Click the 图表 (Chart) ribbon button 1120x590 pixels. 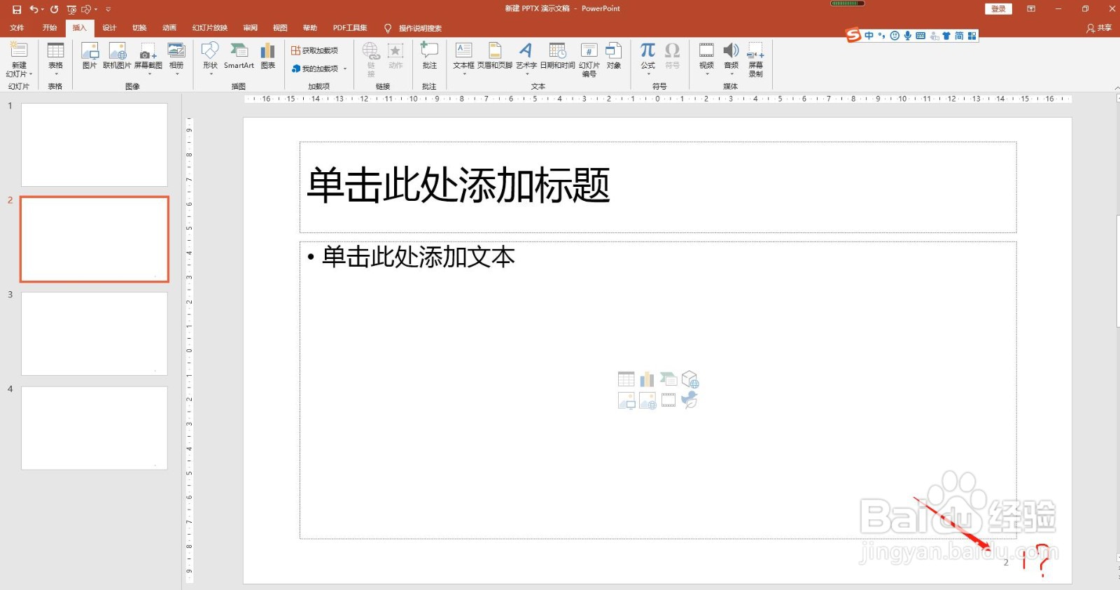[x=267, y=55]
